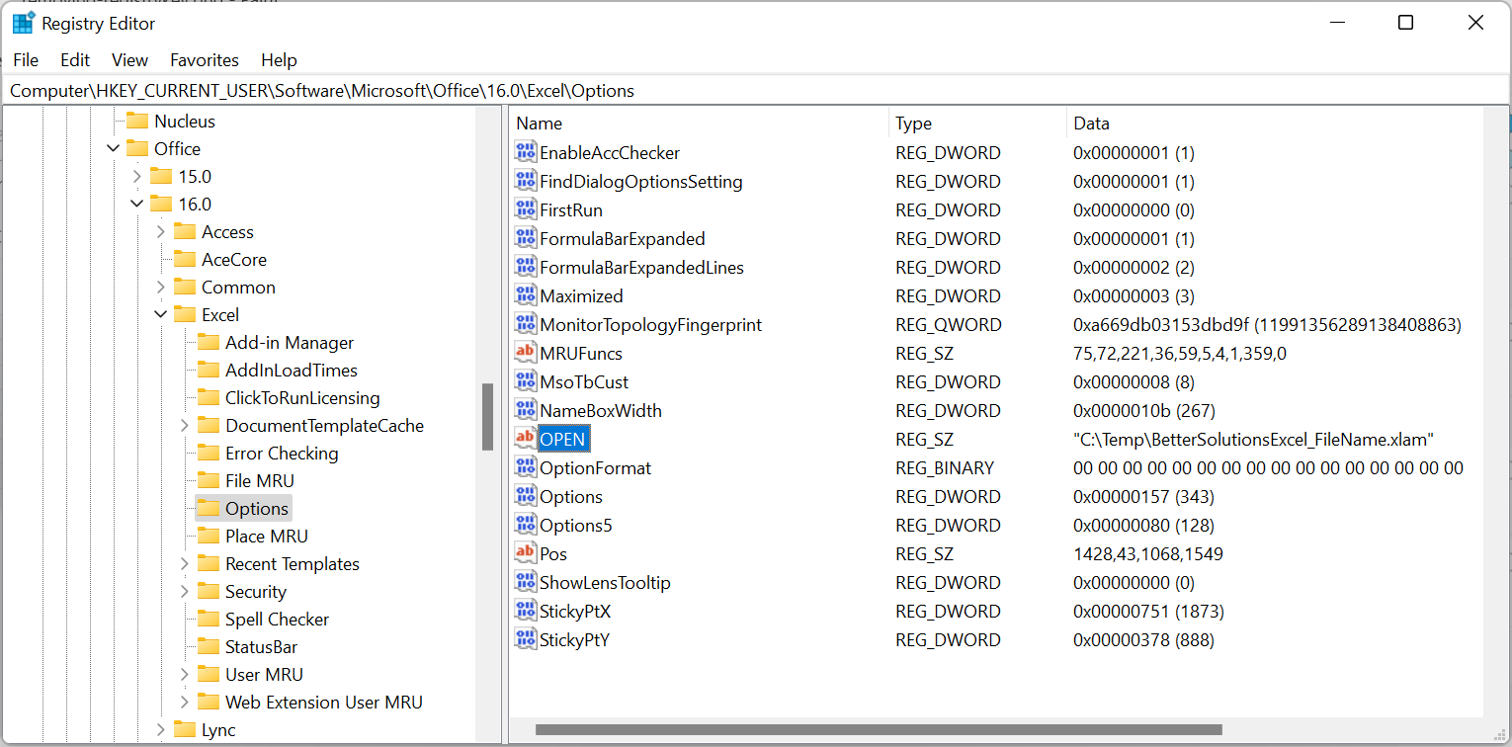The width and height of the screenshot is (1512, 747).
Task: Expand the Access key
Action: click(160, 232)
